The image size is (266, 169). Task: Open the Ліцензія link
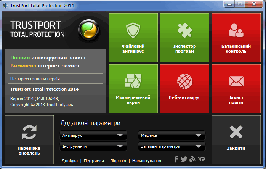(x=118, y=161)
